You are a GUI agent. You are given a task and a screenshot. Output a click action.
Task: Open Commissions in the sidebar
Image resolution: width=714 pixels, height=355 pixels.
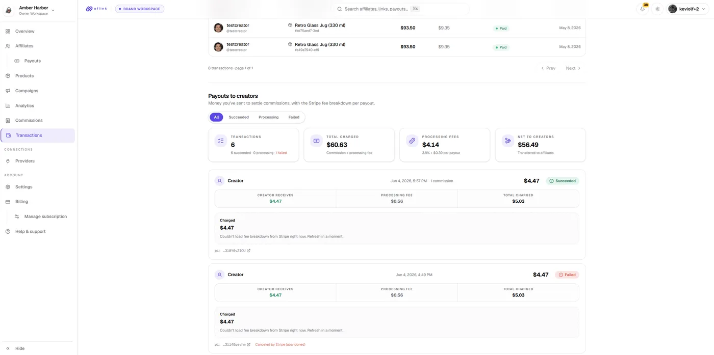(38, 121)
